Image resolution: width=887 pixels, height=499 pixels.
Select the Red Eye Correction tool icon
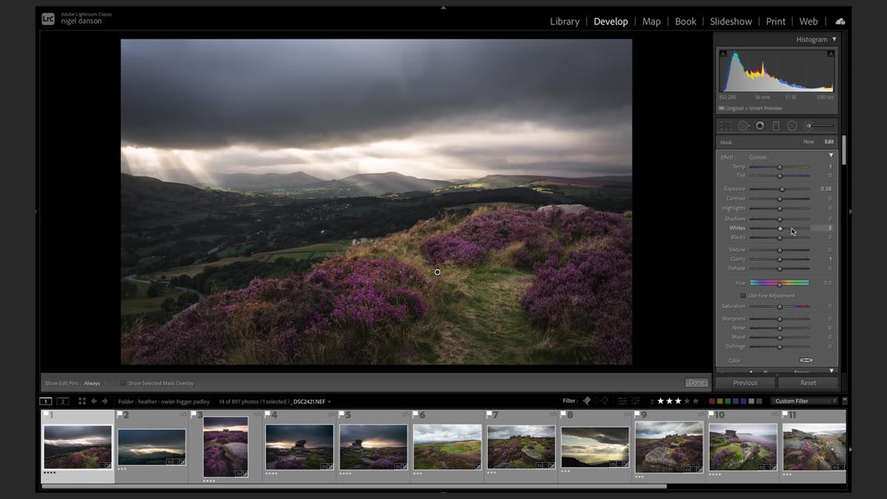point(759,126)
